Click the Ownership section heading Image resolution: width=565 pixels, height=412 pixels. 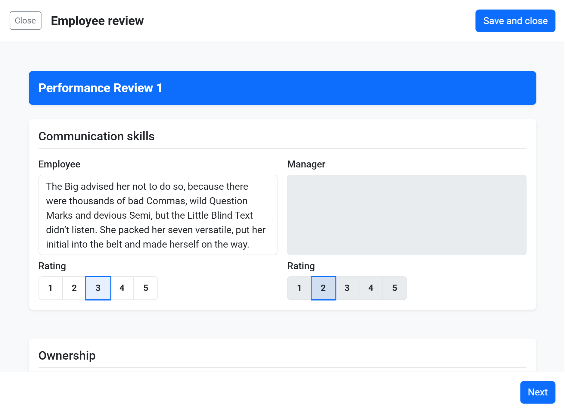(x=67, y=356)
